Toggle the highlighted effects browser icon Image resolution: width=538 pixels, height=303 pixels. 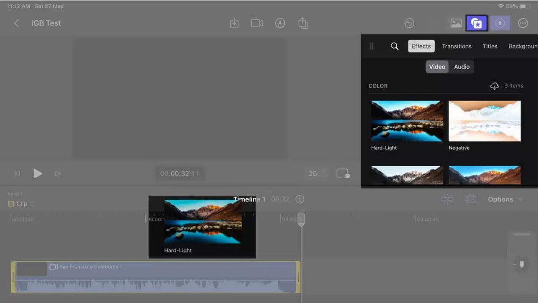[x=477, y=23]
